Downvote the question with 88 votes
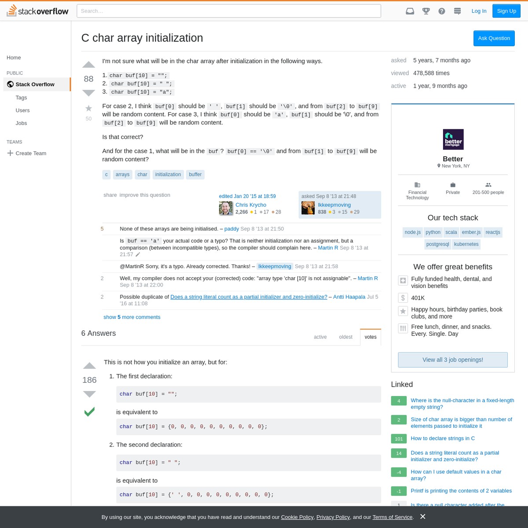528x528 pixels. 89,93
